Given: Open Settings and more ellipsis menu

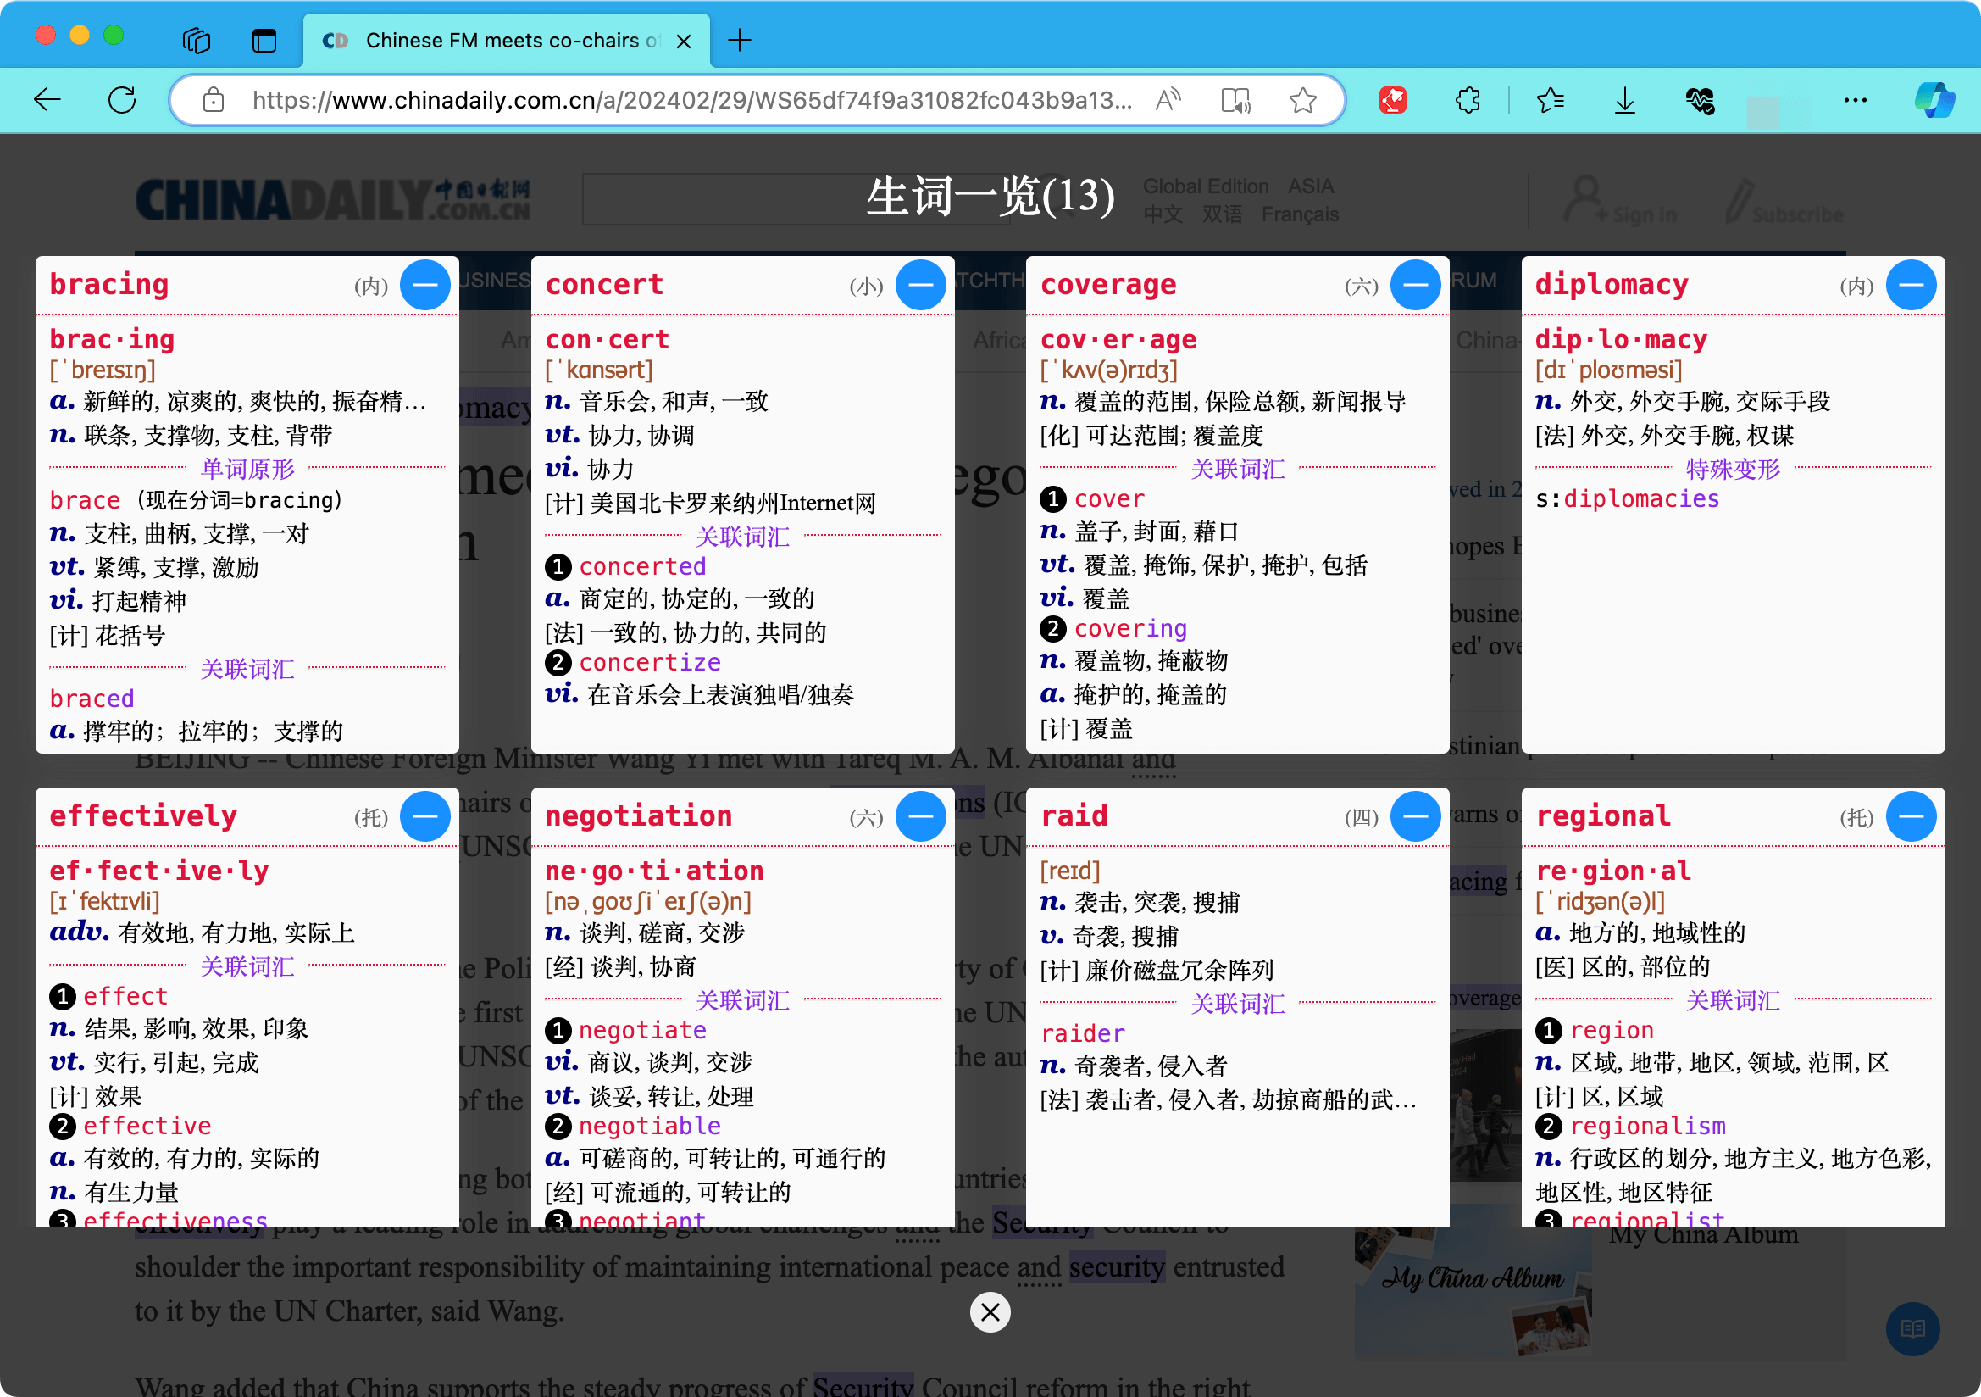Looking at the screenshot, I should click(x=1855, y=100).
